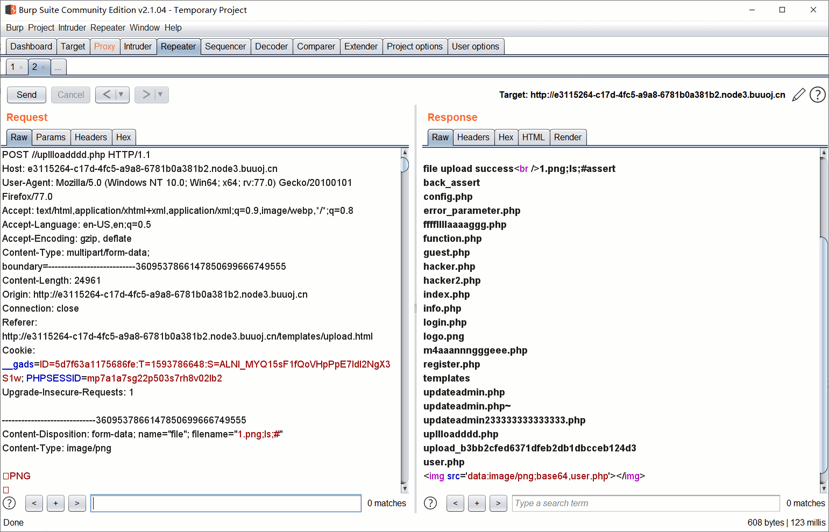
Task: Open the User options tab
Action: pyautogui.click(x=476, y=46)
